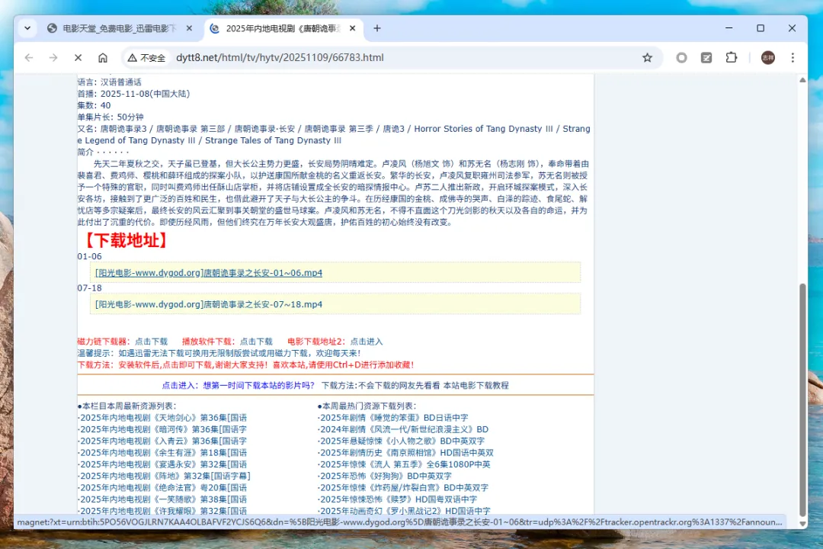Bookmark this page with the star
823x549 pixels.
tap(647, 58)
